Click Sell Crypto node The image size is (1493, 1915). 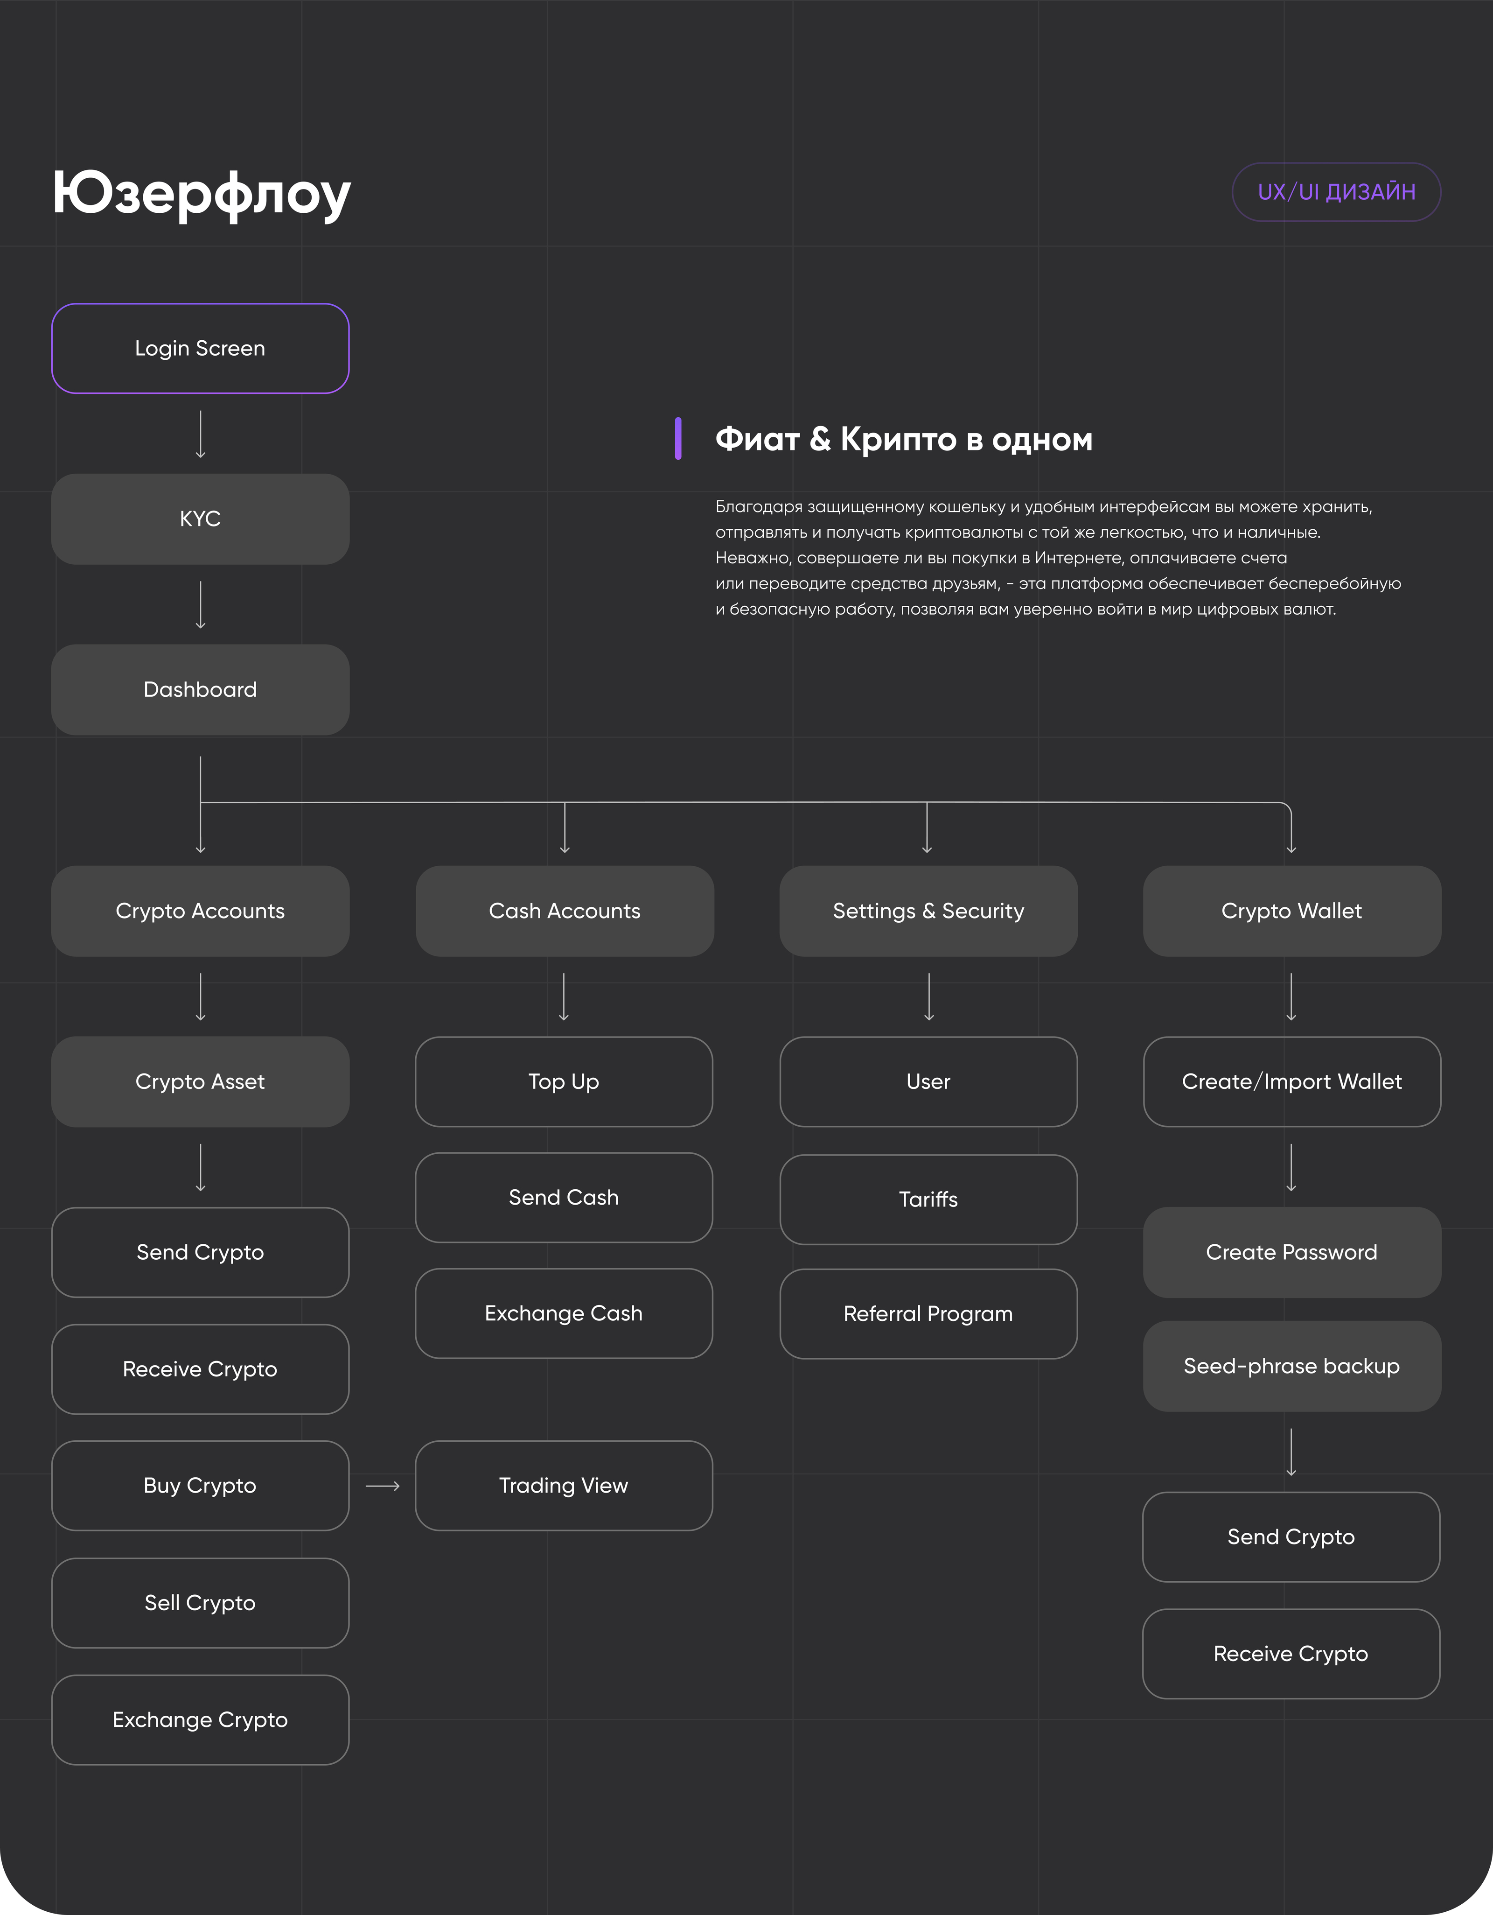click(200, 1603)
